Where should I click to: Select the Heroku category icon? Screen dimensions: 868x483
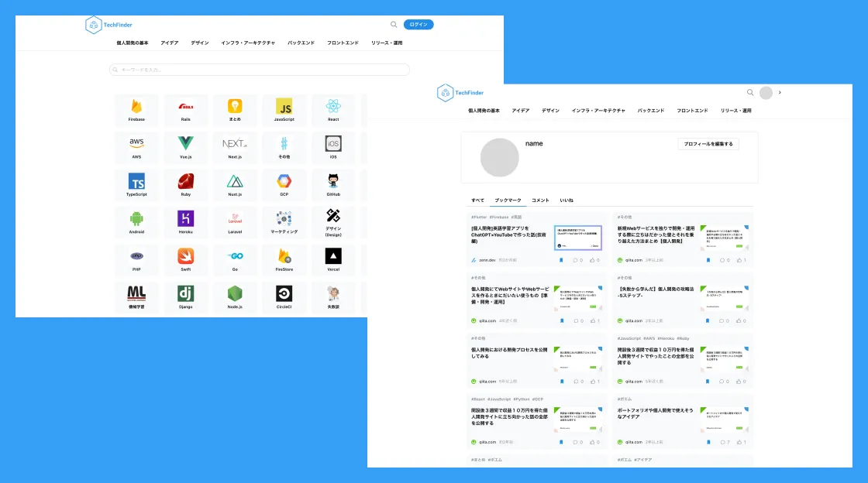click(185, 222)
